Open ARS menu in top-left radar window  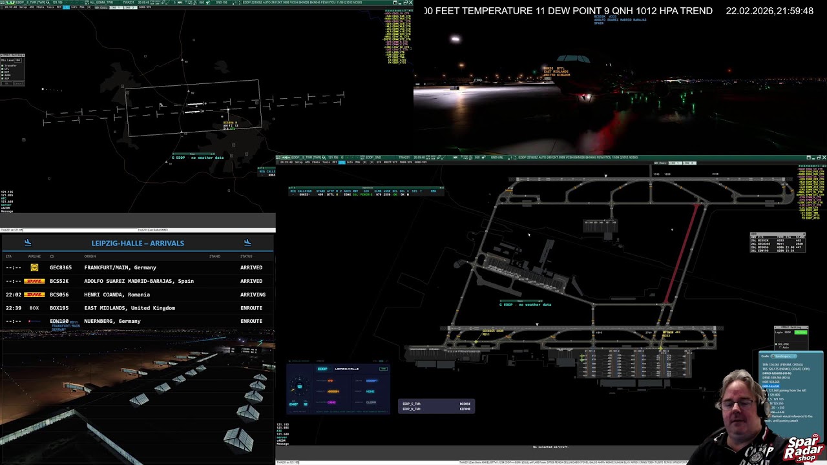(x=32, y=7)
